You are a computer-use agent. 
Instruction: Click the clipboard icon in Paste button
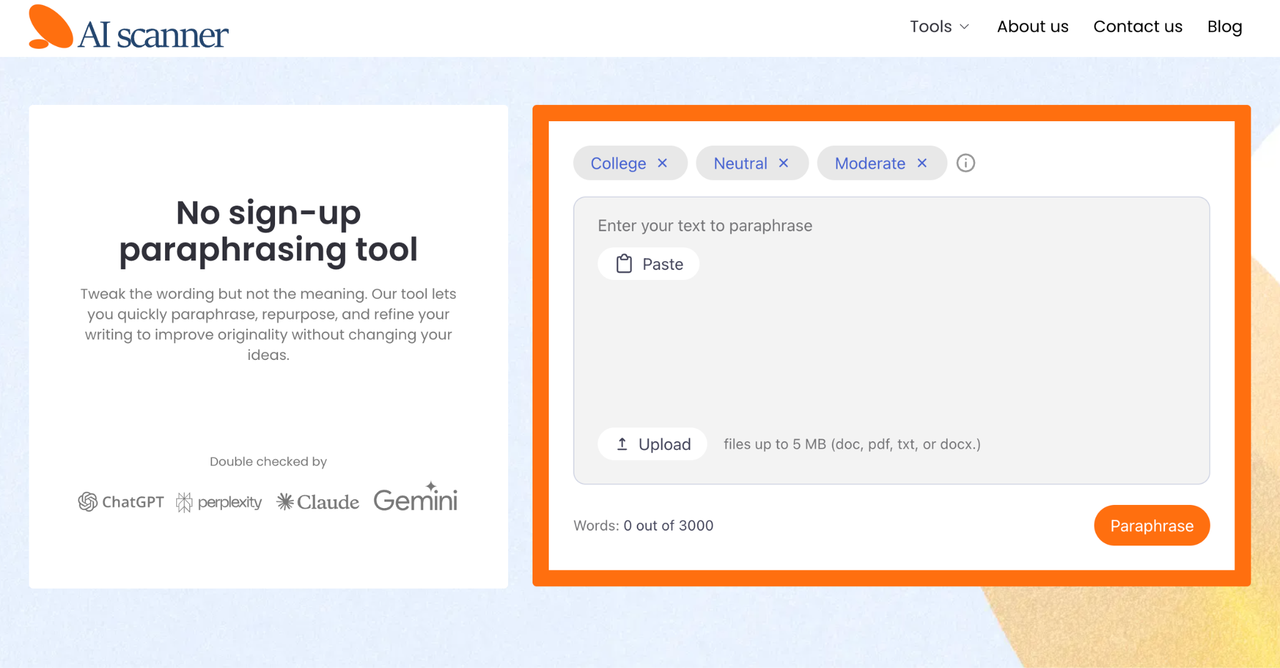[624, 264]
